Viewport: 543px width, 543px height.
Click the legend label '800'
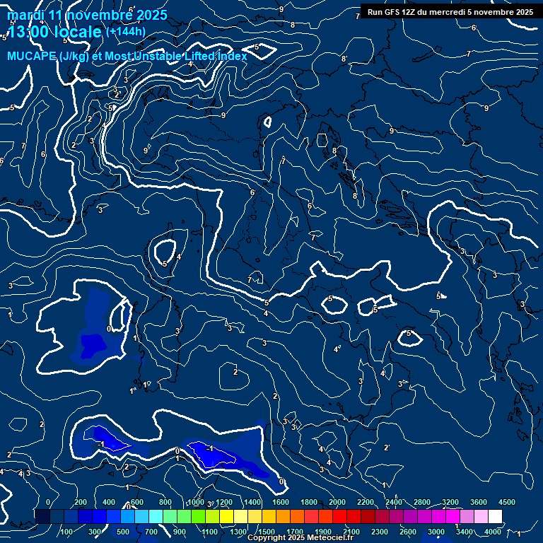click(x=165, y=502)
